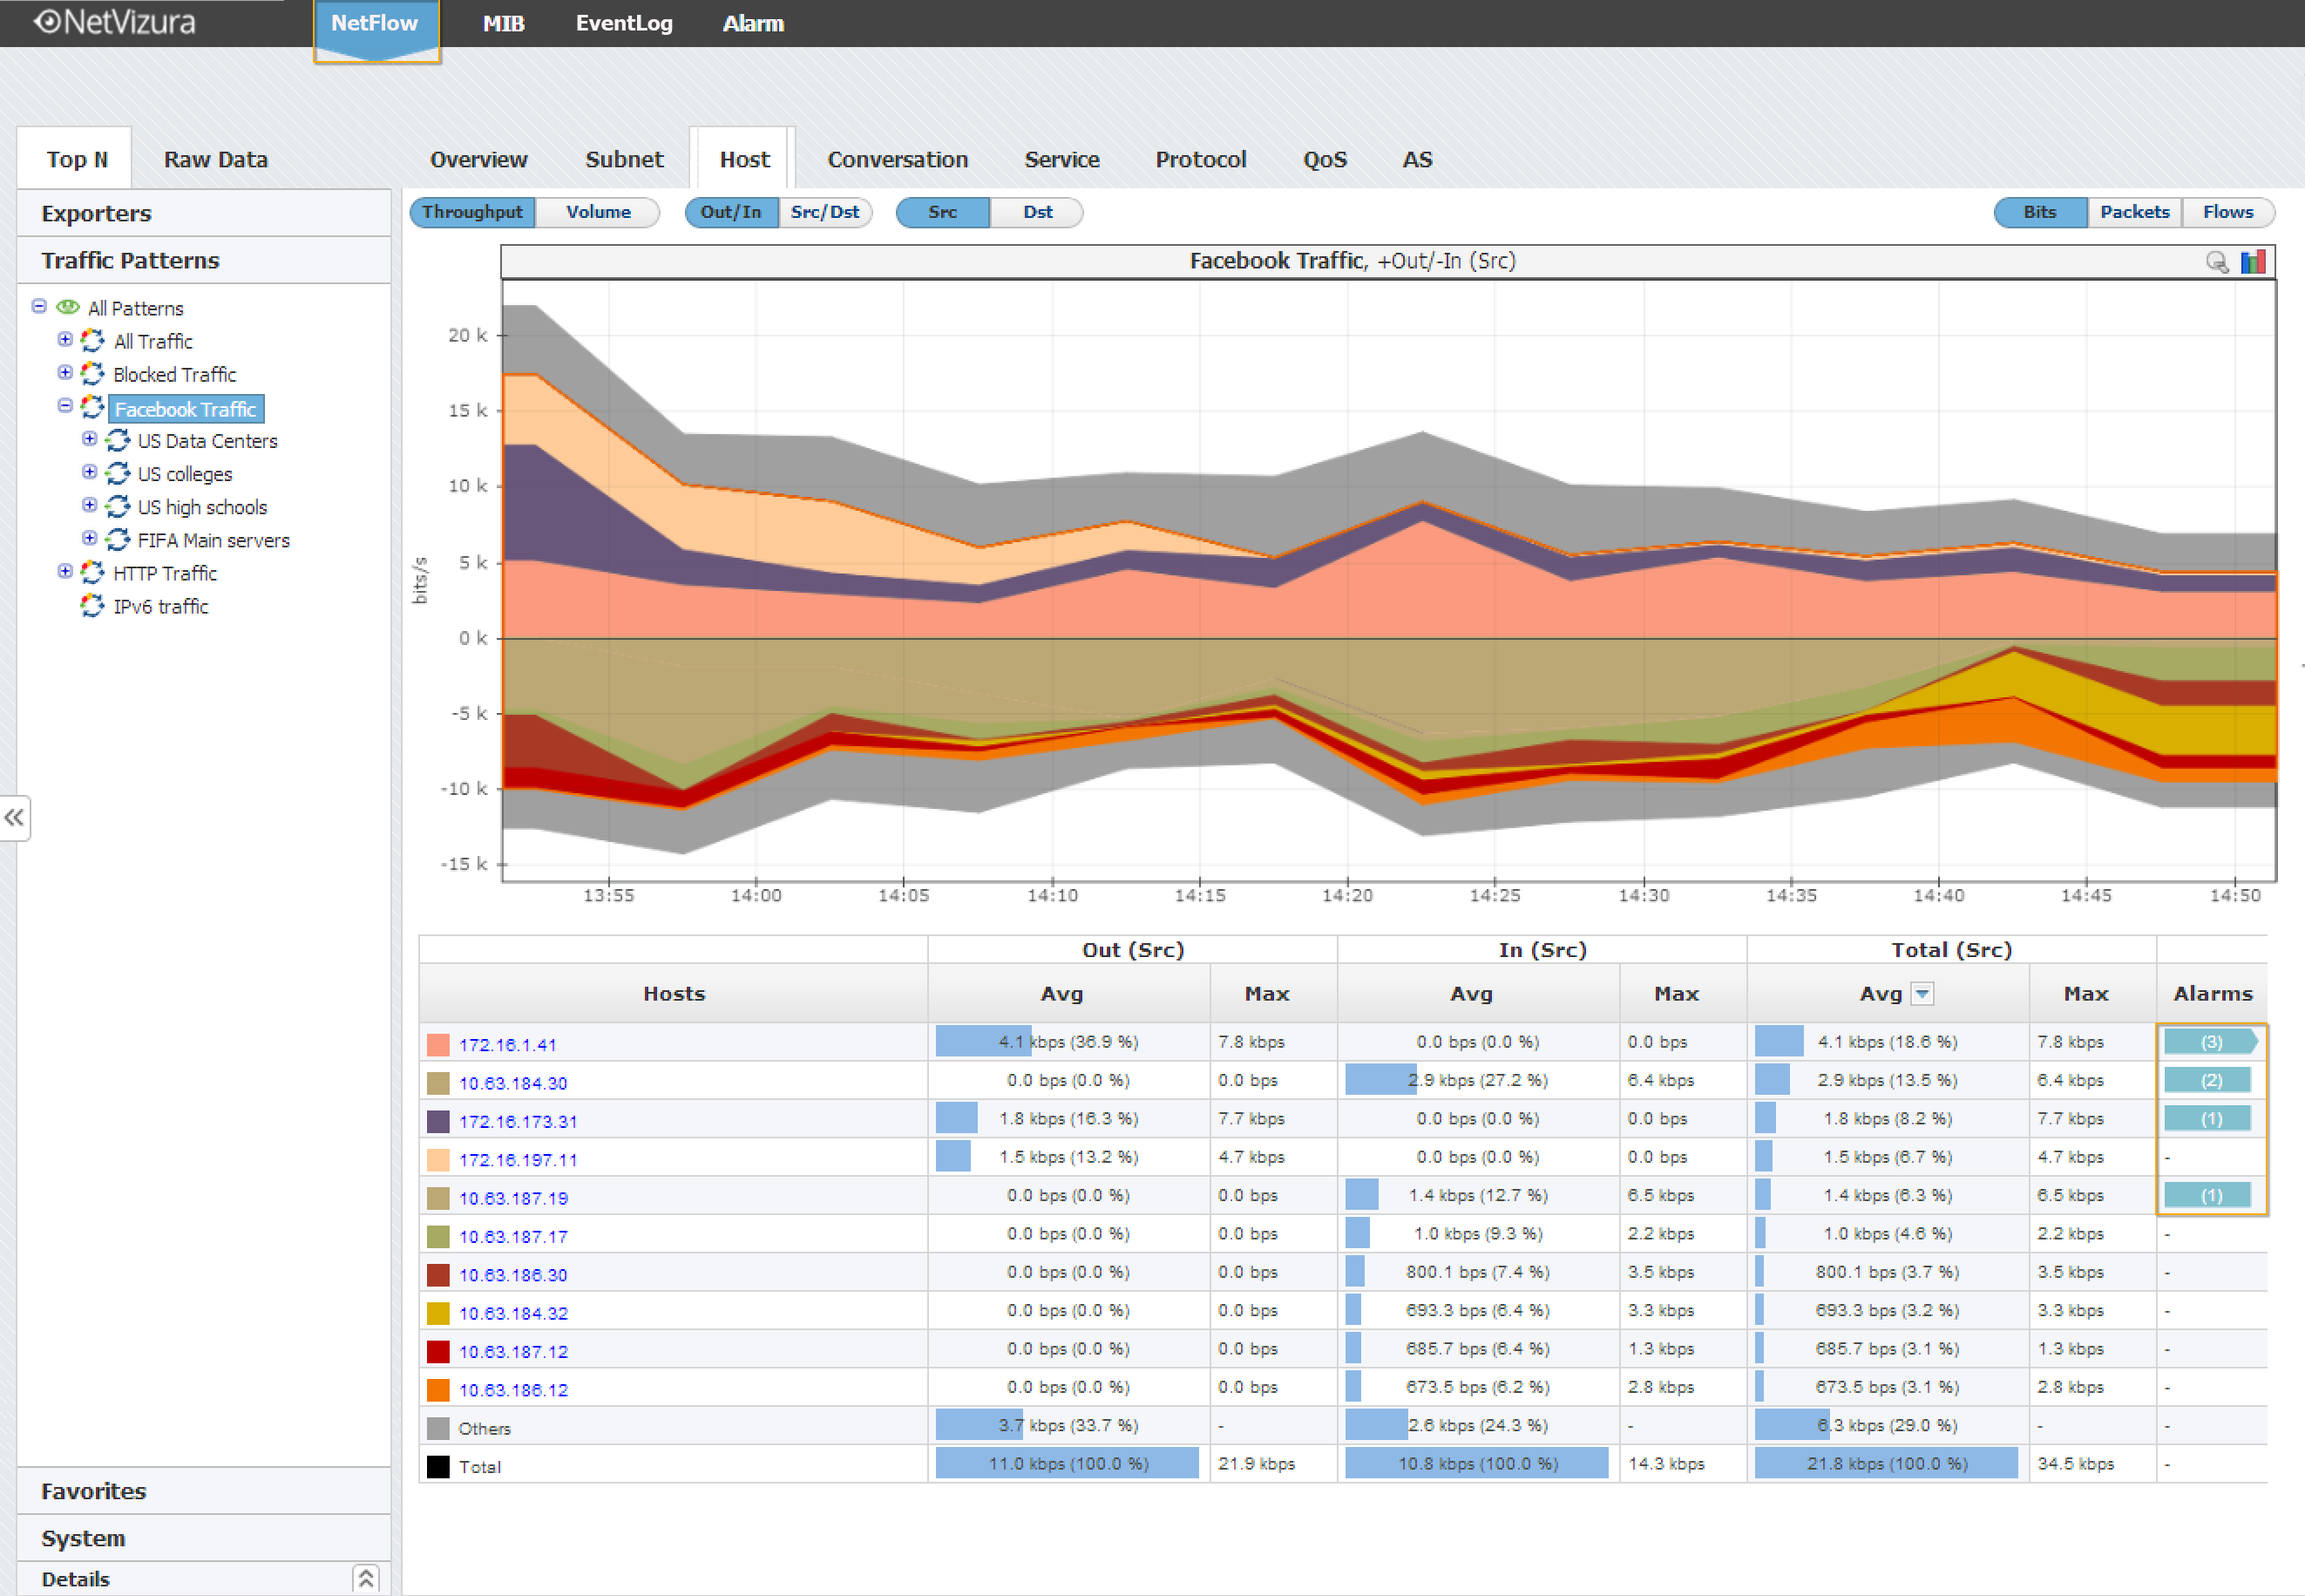Screen dimensions: 2305x1596
Task: Open host link 172.16.1.41
Action: [x=507, y=1045]
